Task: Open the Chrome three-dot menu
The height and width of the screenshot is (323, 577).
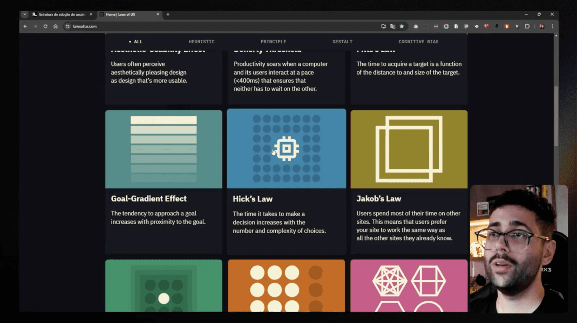Action: pyautogui.click(x=552, y=26)
